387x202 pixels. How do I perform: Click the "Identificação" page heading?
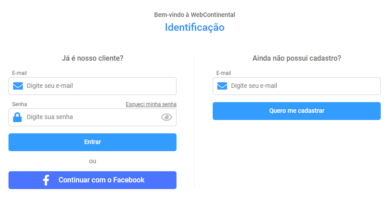pos(194,27)
